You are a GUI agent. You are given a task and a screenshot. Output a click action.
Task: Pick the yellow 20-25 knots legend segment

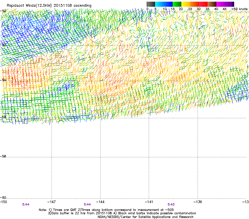pyautogui.click(x=186, y=4)
